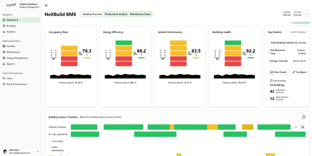
Task: Click the Reports bar chart icon
Action: coord(4,64)
